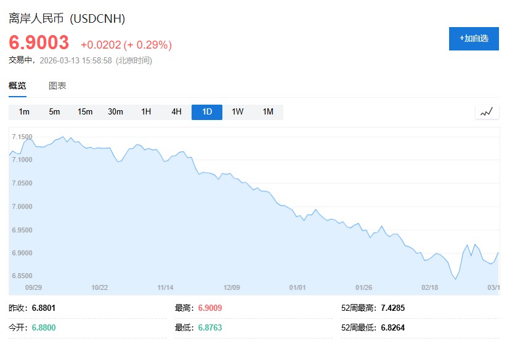Click the 离岸人民币 (USDCNH) title
Image resolution: width=507 pixels, height=341 pixels.
click(67, 18)
